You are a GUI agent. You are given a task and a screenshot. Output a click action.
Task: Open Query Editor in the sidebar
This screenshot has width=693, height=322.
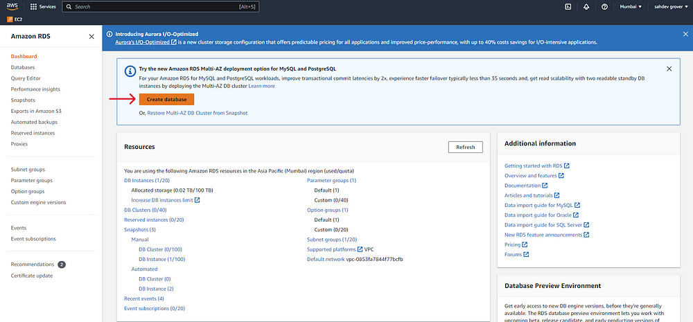(x=26, y=78)
